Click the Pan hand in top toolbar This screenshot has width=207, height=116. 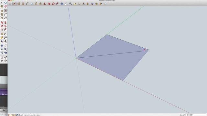[x=66, y=4]
